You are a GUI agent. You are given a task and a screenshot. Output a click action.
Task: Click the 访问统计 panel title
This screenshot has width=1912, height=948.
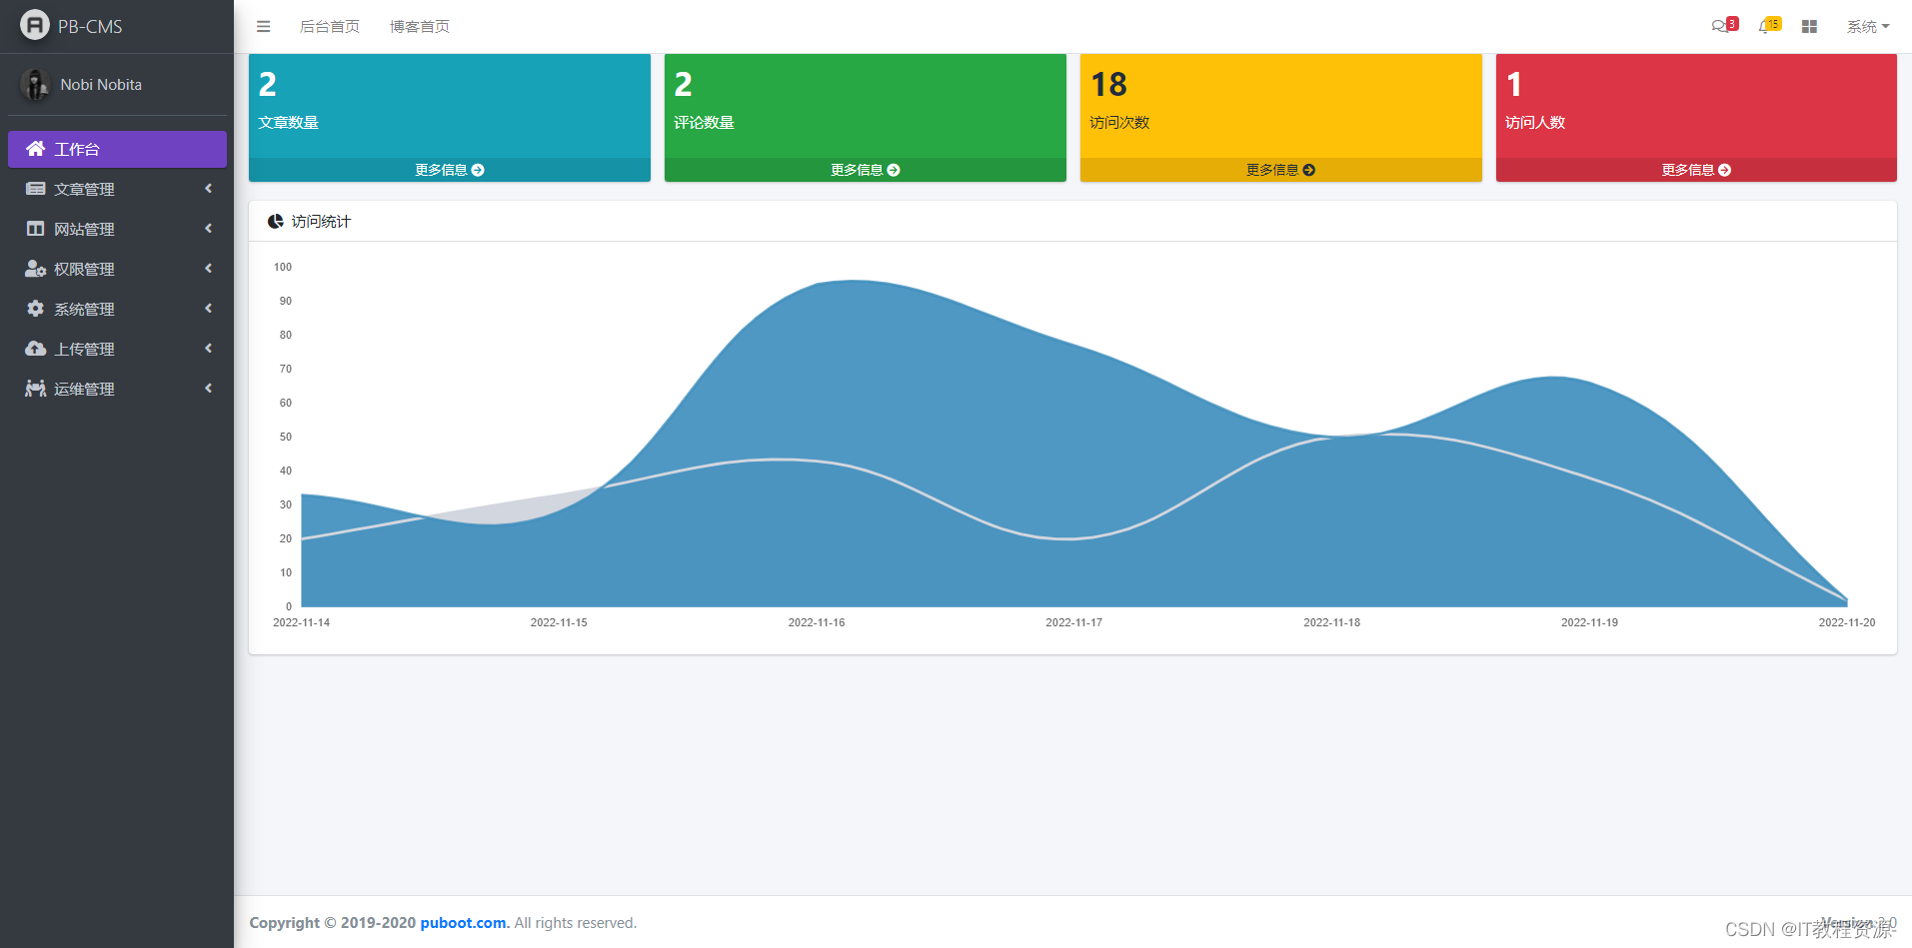click(321, 222)
